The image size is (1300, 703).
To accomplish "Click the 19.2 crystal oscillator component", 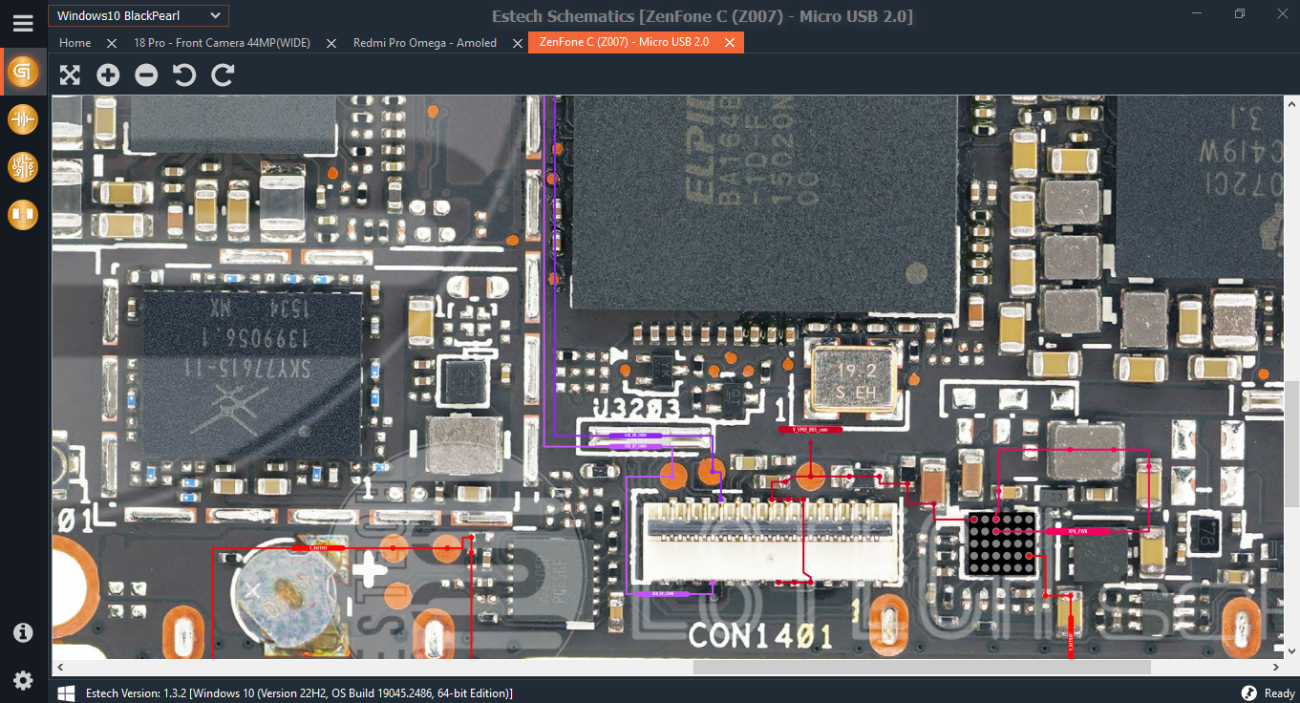I will click(853, 379).
